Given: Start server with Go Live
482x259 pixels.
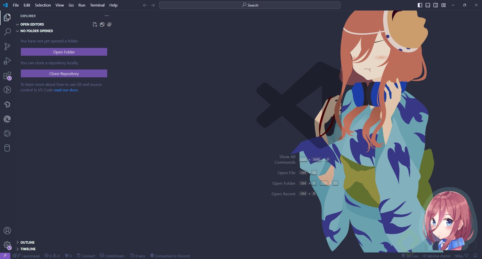Looking at the screenshot, I should click(410, 256).
